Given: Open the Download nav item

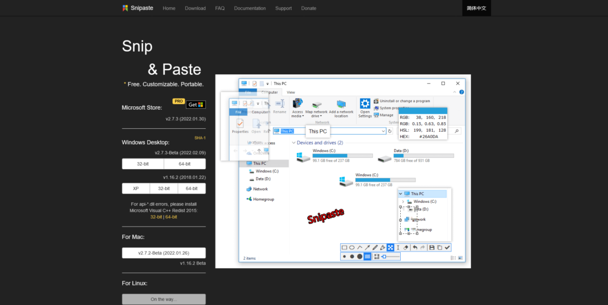Looking at the screenshot, I should coord(195,8).
